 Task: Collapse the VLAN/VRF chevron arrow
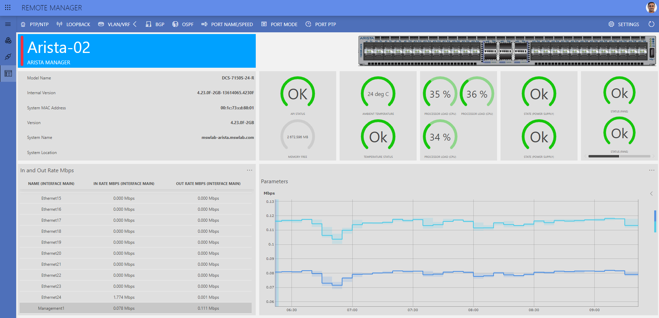tap(135, 24)
